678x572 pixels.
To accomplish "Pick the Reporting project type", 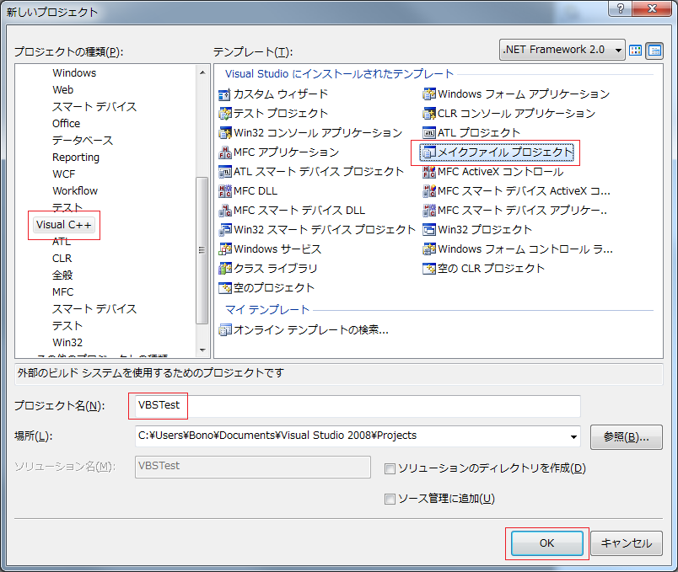I will point(76,158).
